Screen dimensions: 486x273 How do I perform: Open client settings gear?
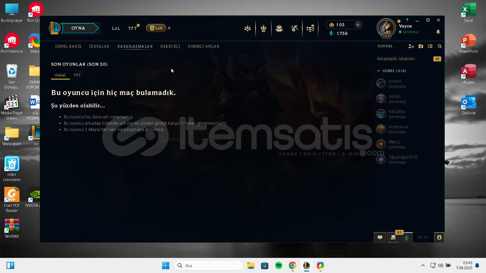(428, 20)
